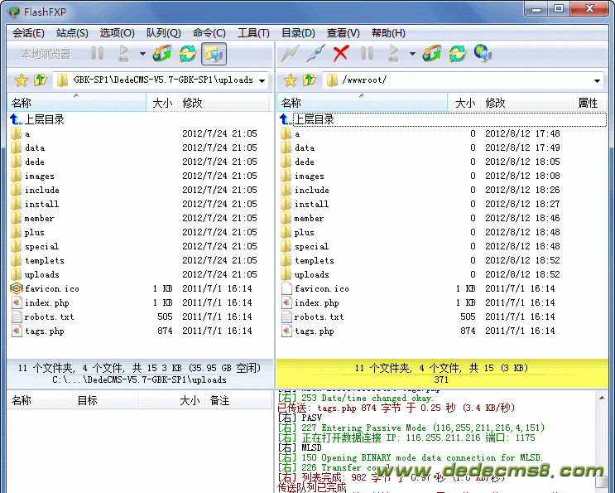Open the local transfer dropdown arrow
The image size is (615, 493).
point(142,54)
